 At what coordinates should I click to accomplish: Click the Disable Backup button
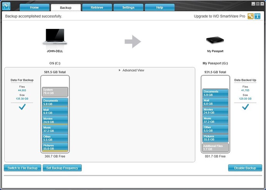click(x=245, y=168)
